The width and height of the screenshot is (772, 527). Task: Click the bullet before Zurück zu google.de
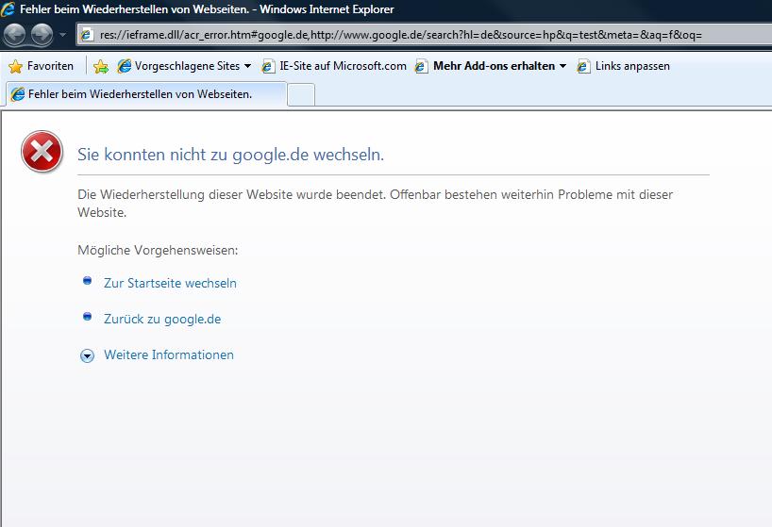(87, 317)
